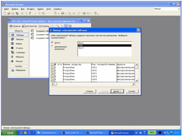This screenshot has width=182, height=136.
Task: Click the Далее > button
Action: click(x=118, y=91)
